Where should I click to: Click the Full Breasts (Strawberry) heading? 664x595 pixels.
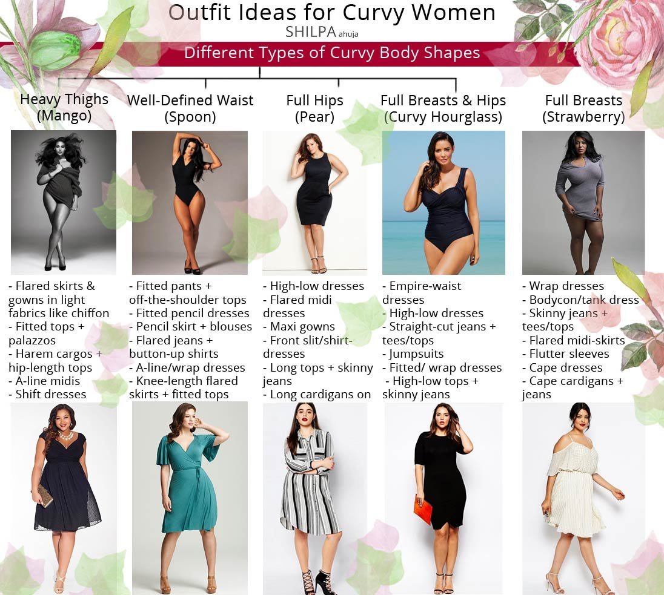tap(583, 108)
